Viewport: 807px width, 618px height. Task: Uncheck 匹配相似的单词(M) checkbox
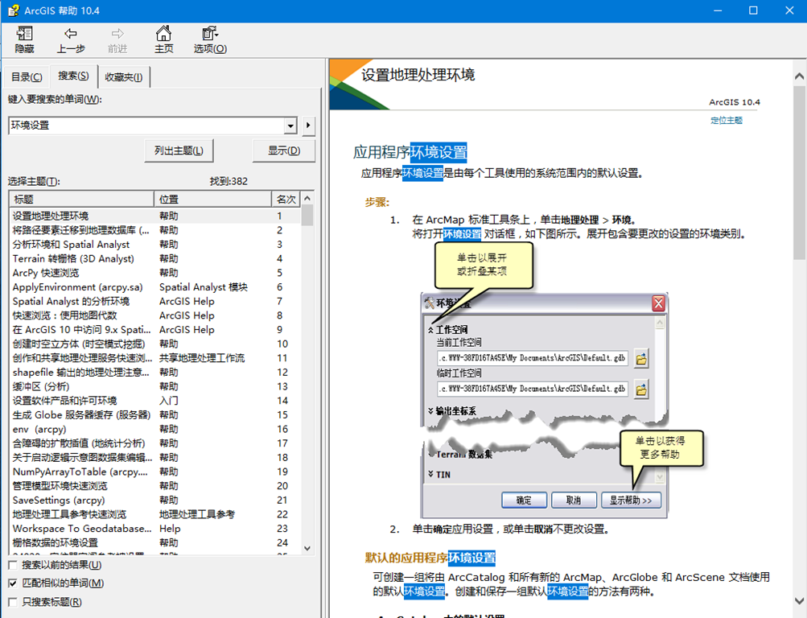pos(14,583)
